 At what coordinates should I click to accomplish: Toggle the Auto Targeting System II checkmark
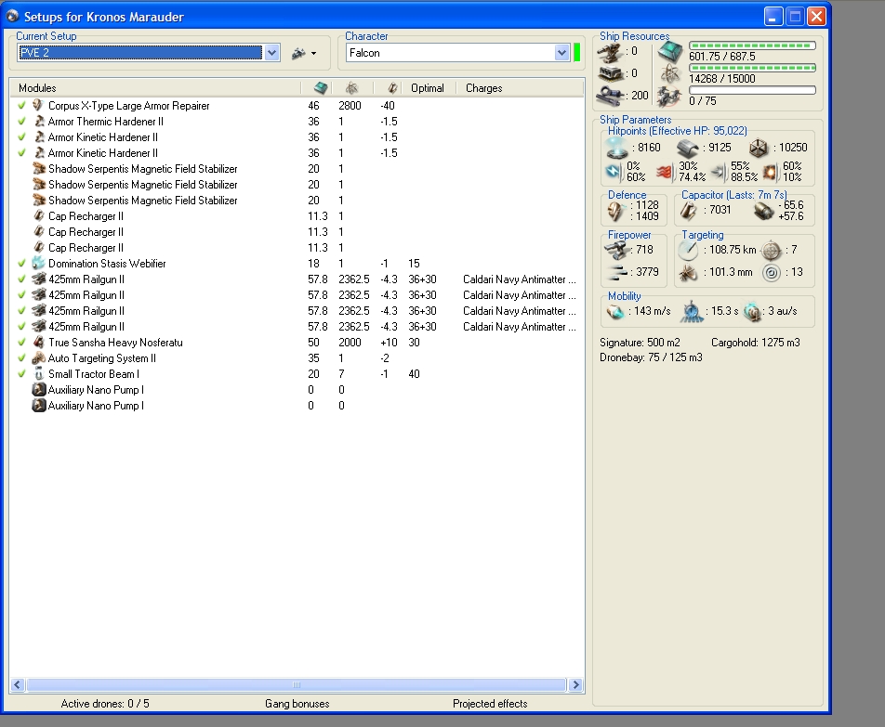click(x=21, y=358)
